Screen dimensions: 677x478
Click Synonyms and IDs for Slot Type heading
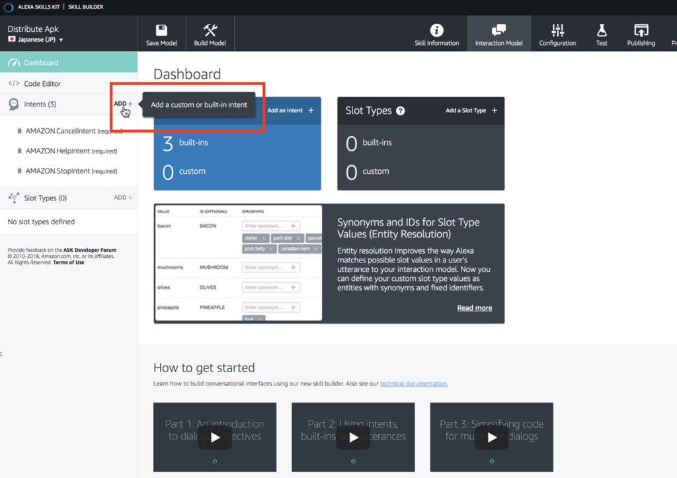click(408, 228)
